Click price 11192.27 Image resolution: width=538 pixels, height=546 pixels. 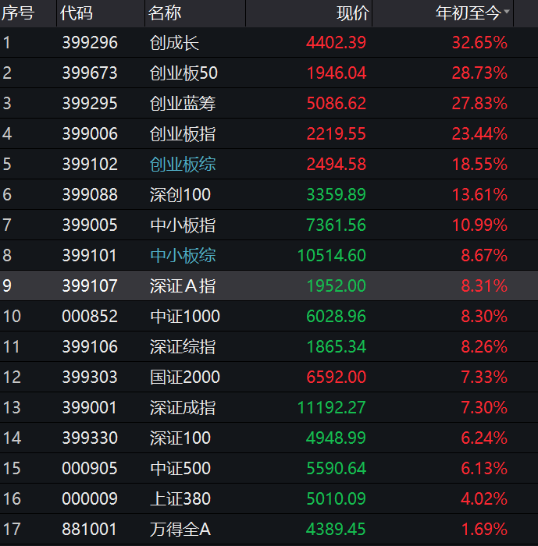tap(332, 407)
